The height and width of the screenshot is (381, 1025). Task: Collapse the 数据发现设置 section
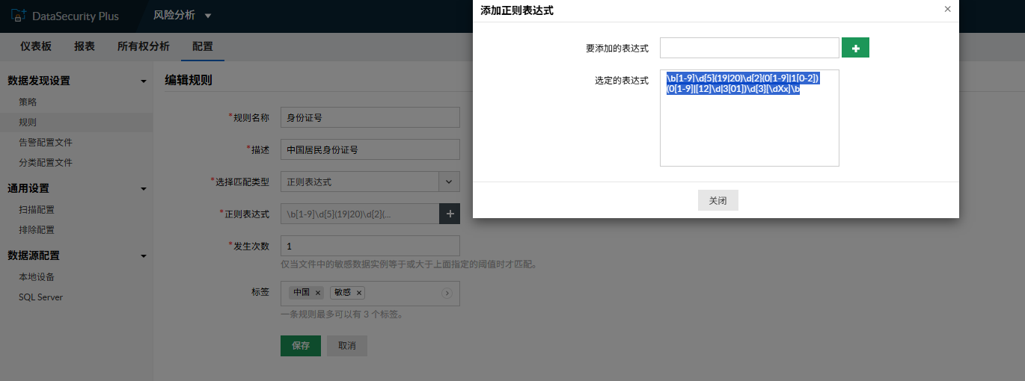[x=144, y=81]
